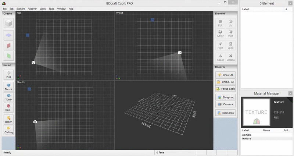
Task: Run the Optim model optimization
Action: pyautogui.click(x=8, y=120)
